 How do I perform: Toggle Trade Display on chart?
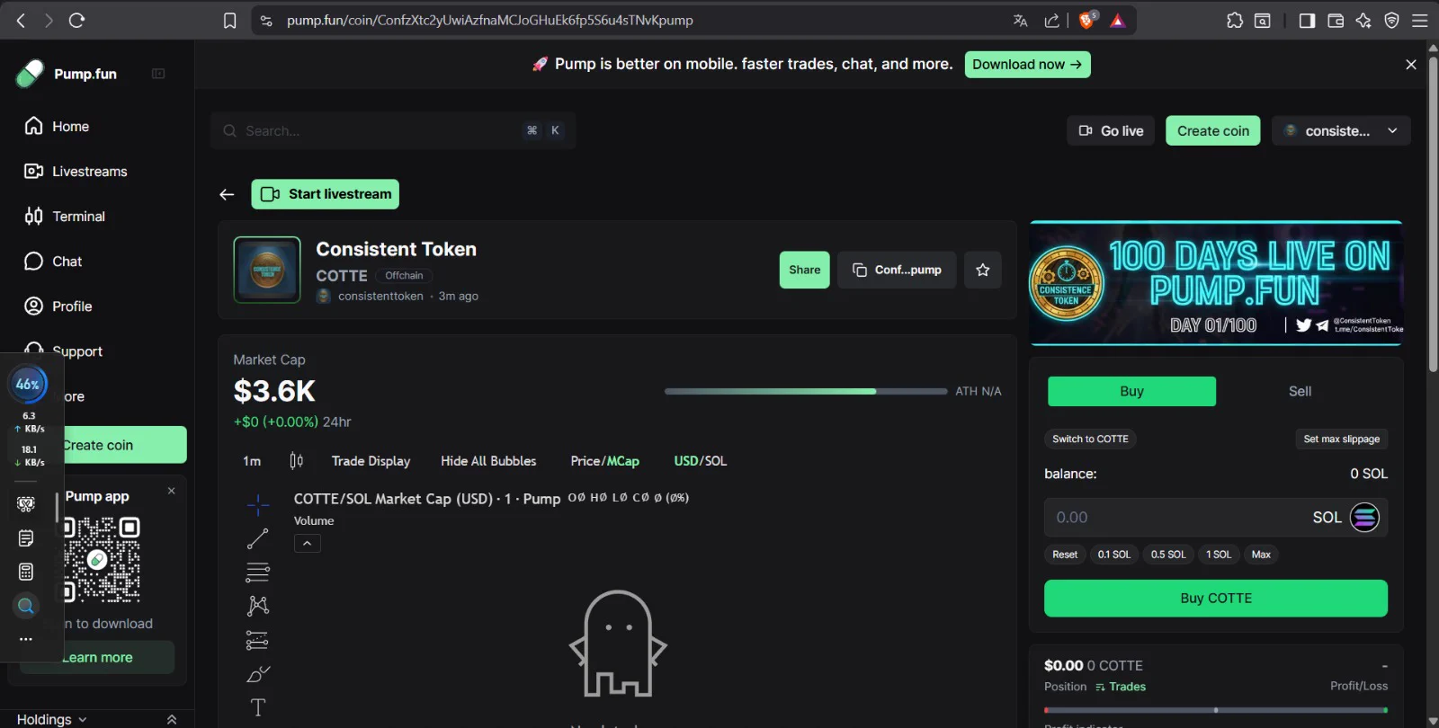[x=371, y=461]
